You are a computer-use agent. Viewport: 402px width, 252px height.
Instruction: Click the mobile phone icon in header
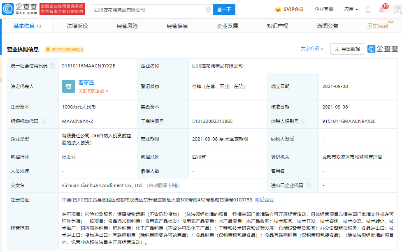pyautogui.click(x=368, y=9)
